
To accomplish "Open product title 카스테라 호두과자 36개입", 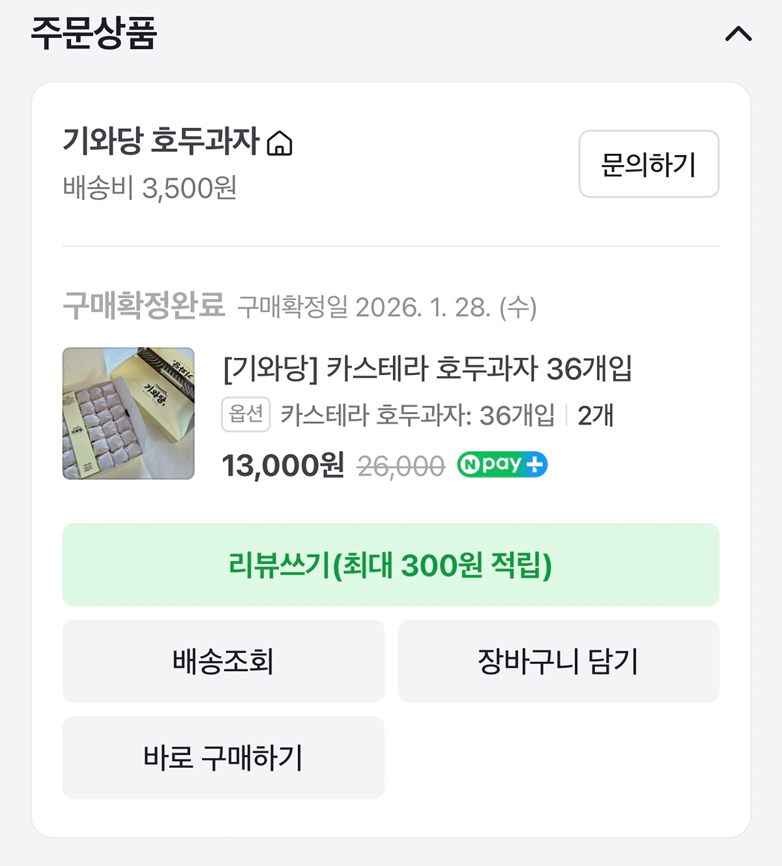I will 427,369.
